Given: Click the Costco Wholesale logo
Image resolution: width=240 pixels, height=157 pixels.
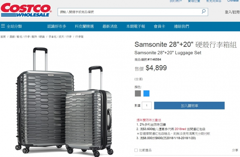Looking at the screenshot, I should coord(26,10).
